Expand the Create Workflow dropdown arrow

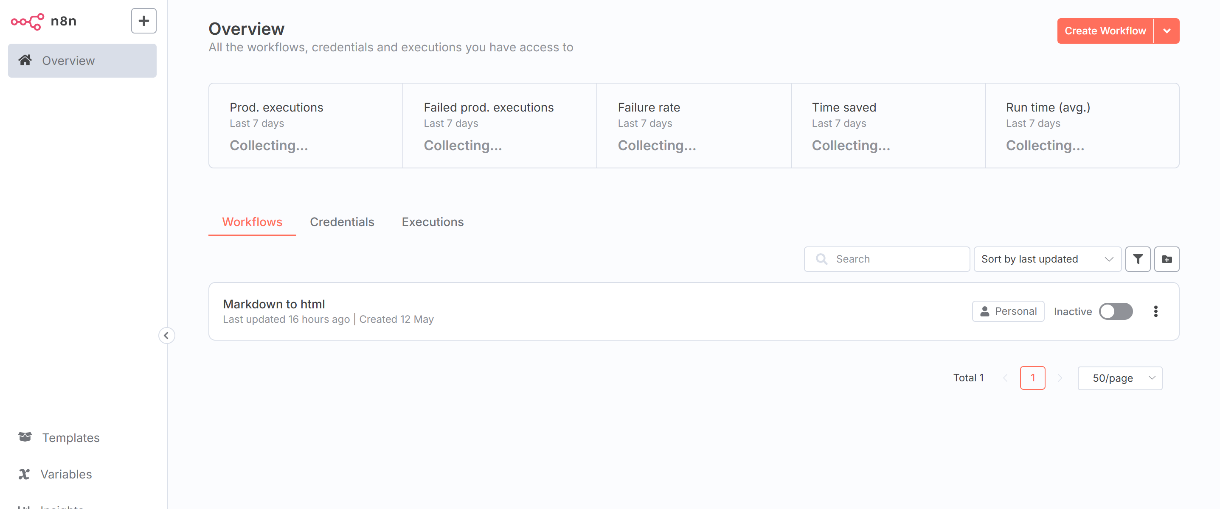1167,31
